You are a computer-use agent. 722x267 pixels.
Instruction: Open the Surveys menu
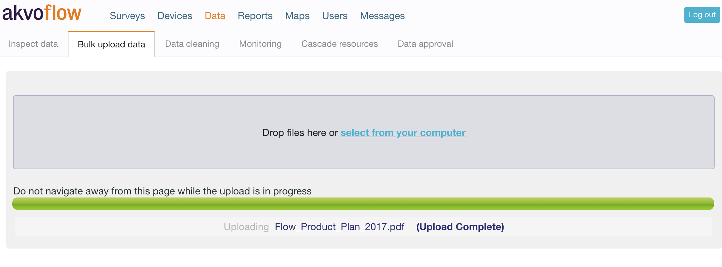[x=127, y=16]
